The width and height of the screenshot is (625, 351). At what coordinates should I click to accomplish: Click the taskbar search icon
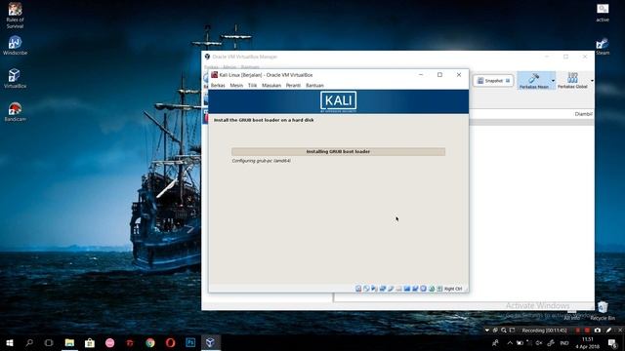(x=29, y=342)
